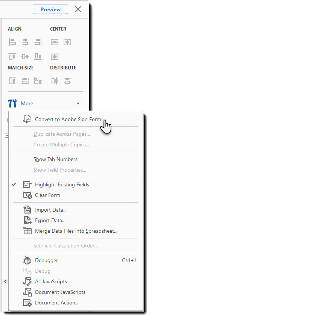The height and width of the screenshot is (315, 312).
Task: Click the Center Vertically icon
Action: 67,42
